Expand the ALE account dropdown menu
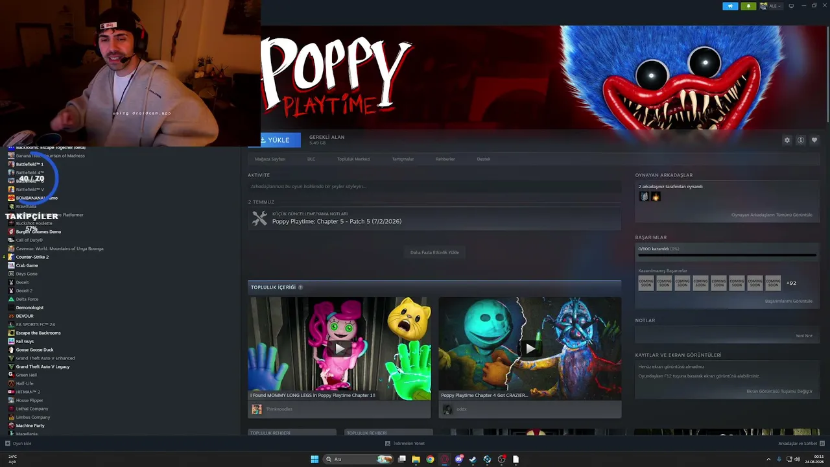Image resolution: width=830 pixels, height=467 pixels. [772, 6]
